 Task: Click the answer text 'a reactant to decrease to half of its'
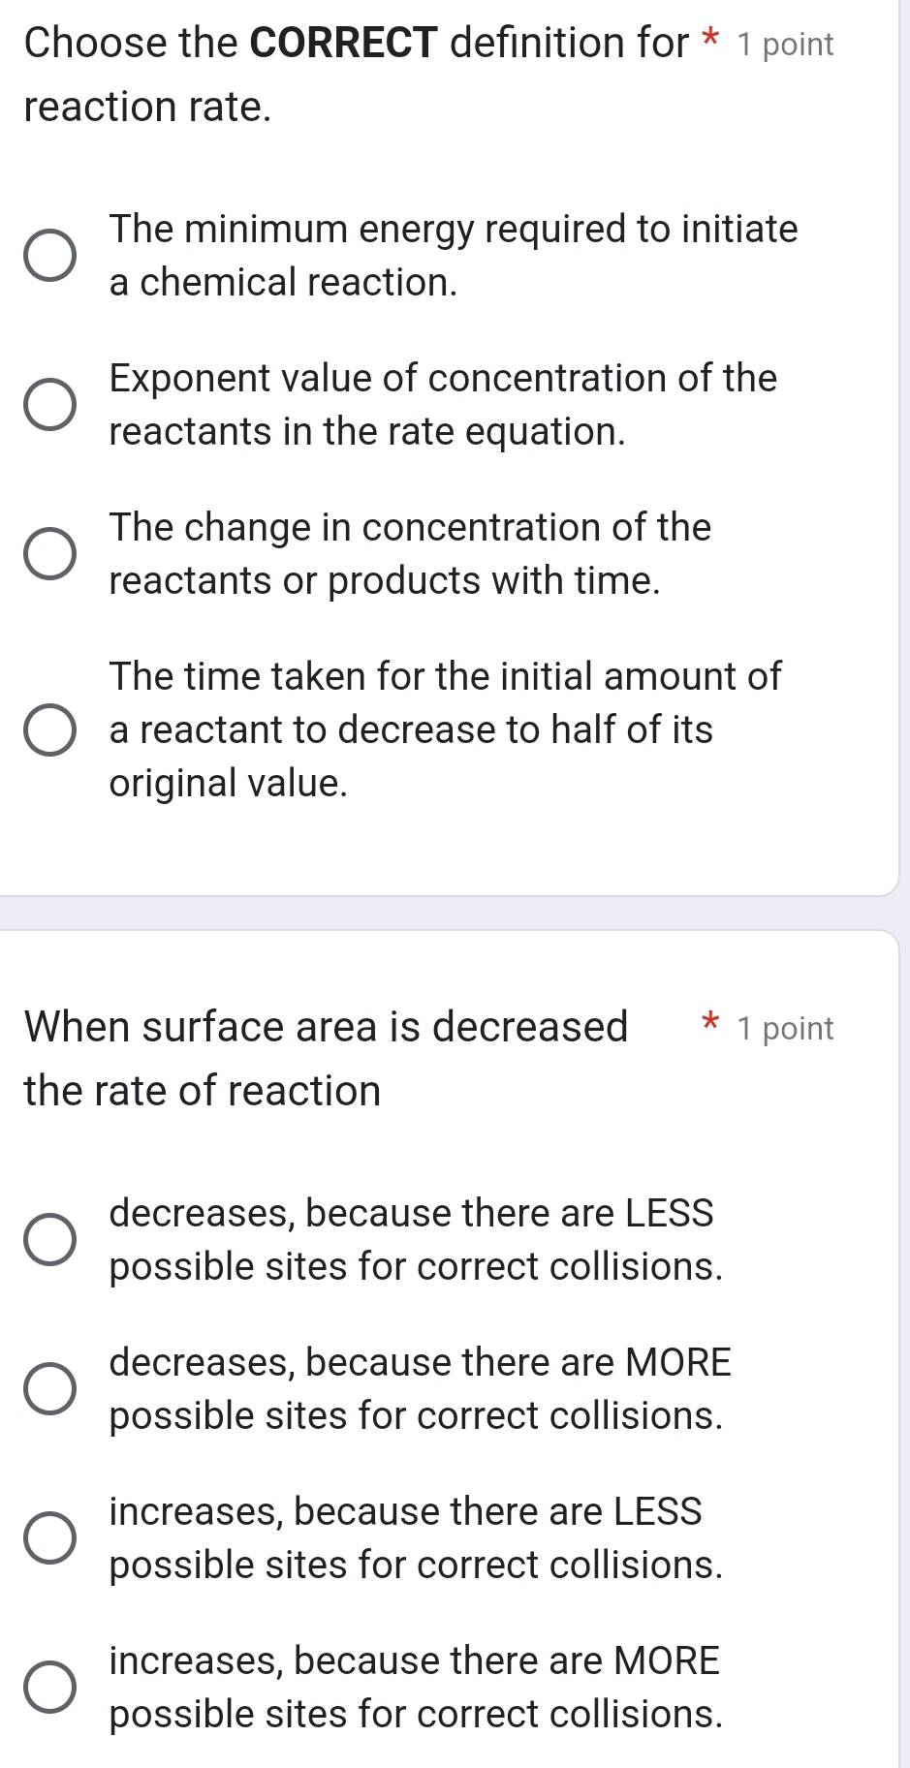point(411,729)
